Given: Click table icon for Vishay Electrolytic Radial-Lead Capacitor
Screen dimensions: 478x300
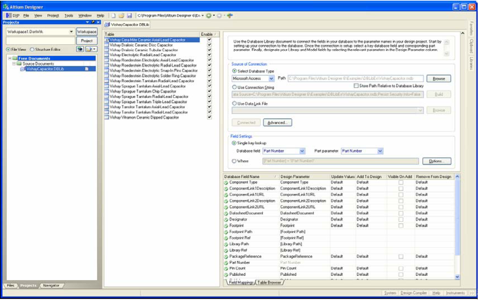Looking at the screenshot, I should pos(107,55).
